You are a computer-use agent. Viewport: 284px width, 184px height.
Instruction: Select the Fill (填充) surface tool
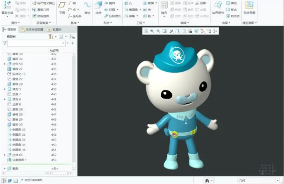(x=231, y=3)
